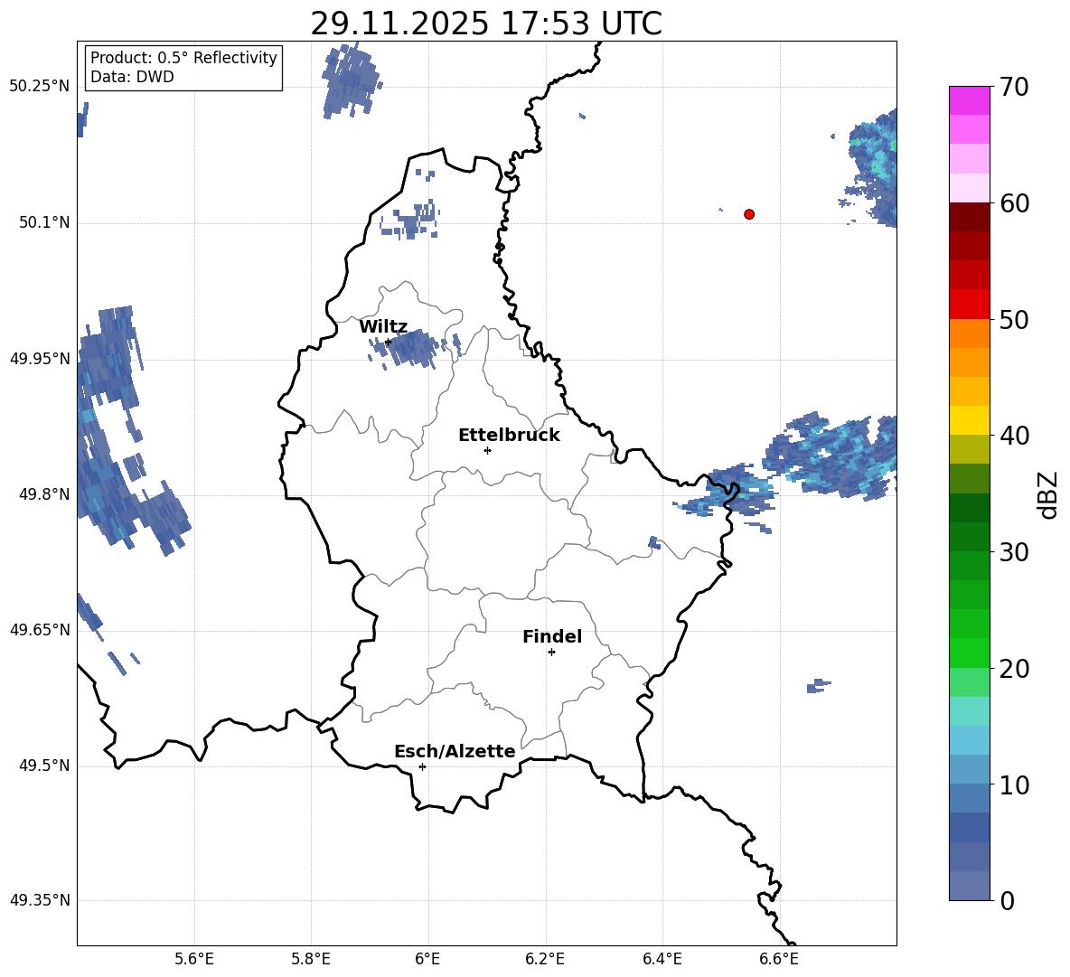Click the 49.5°N latitude label

coord(45,766)
